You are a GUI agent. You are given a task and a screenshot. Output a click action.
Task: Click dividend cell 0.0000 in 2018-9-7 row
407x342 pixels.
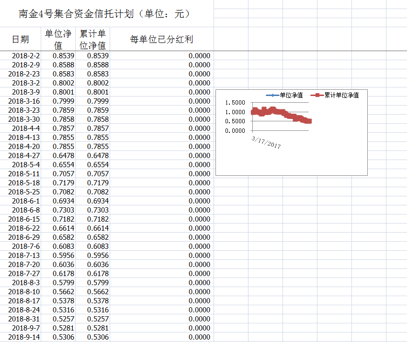pos(161,328)
